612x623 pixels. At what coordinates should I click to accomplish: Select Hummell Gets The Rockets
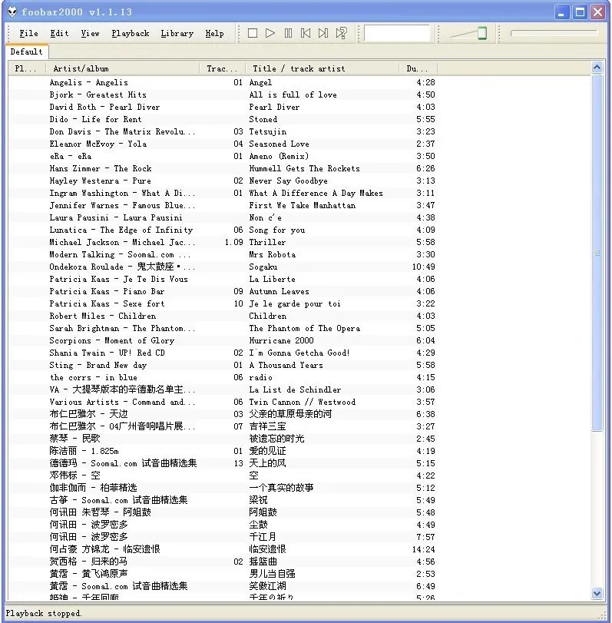[304, 168]
